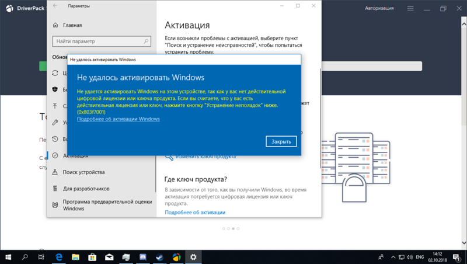The image size is (467, 264).
Task: Open Подробнее об активации link in Settings
Action: click(195, 213)
